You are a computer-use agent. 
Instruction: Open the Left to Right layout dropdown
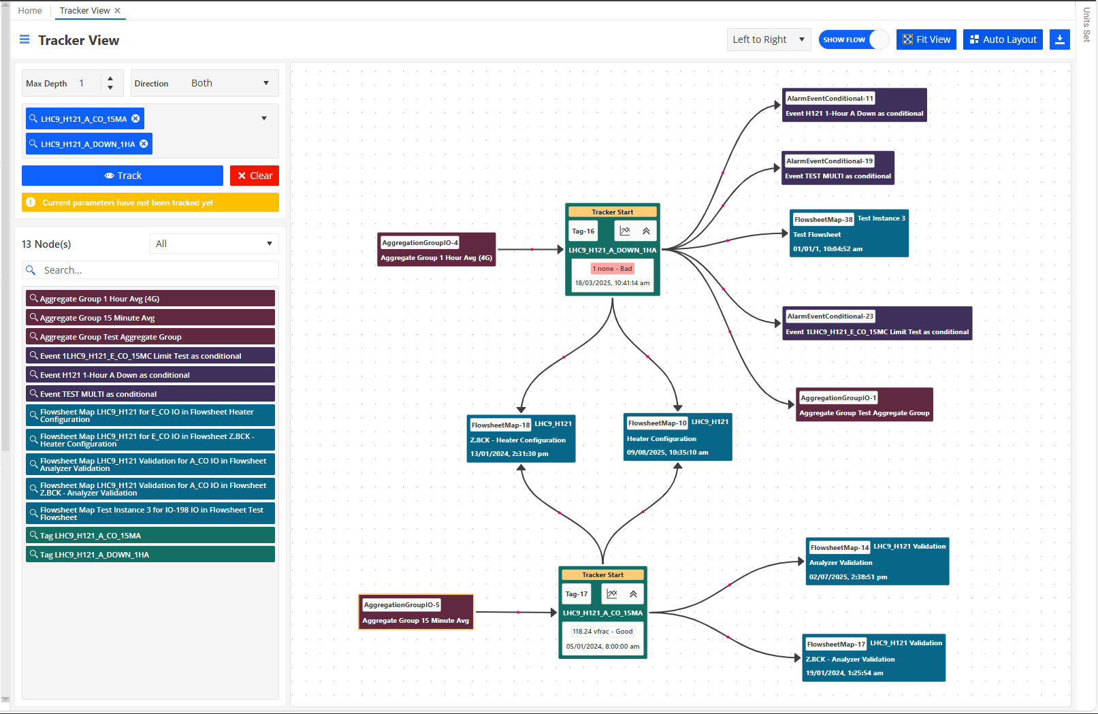tap(769, 39)
